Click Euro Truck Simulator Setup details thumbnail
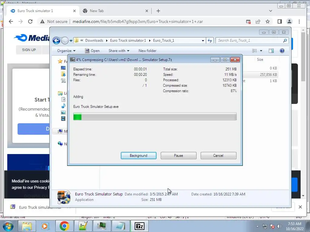The image size is (310, 232). point(64,197)
